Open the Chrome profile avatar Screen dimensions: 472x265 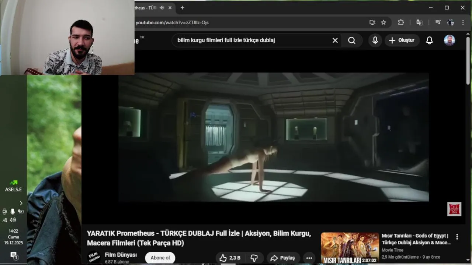(450, 22)
